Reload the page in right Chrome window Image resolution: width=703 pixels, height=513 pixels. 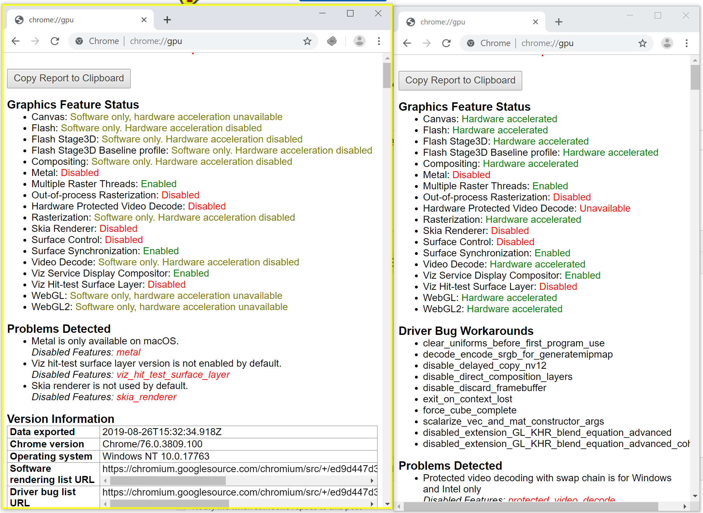coord(446,43)
